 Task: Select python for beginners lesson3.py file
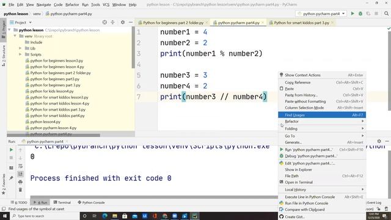click(57, 61)
